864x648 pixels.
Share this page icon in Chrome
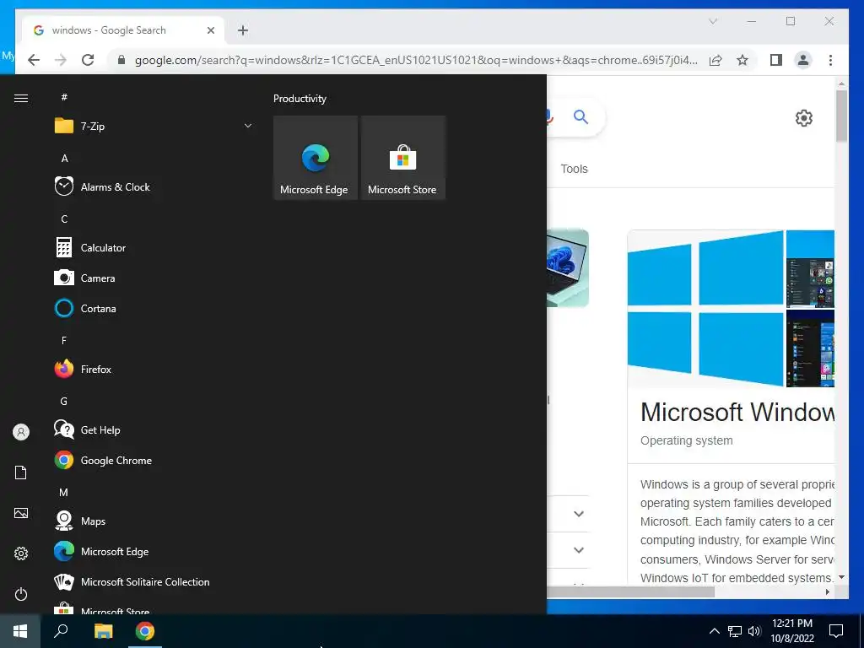coord(715,60)
